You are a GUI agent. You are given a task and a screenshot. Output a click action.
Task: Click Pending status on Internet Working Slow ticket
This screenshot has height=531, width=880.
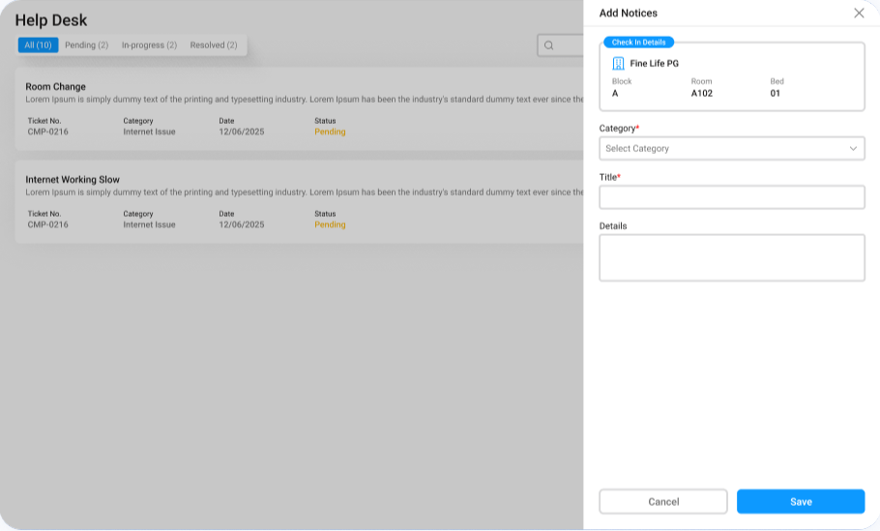pyautogui.click(x=330, y=224)
